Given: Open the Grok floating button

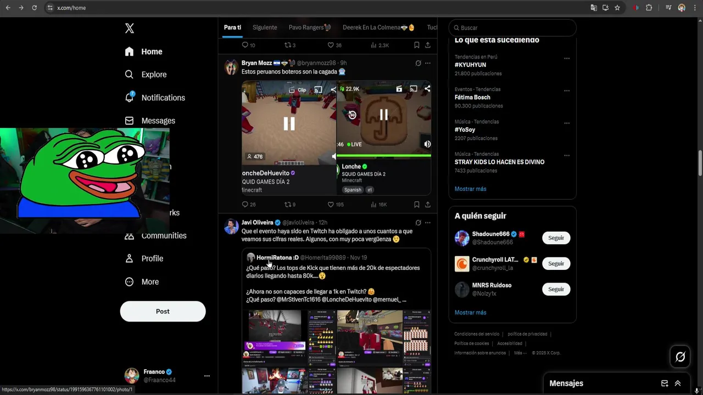Looking at the screenshot, I should click(680, 357).
